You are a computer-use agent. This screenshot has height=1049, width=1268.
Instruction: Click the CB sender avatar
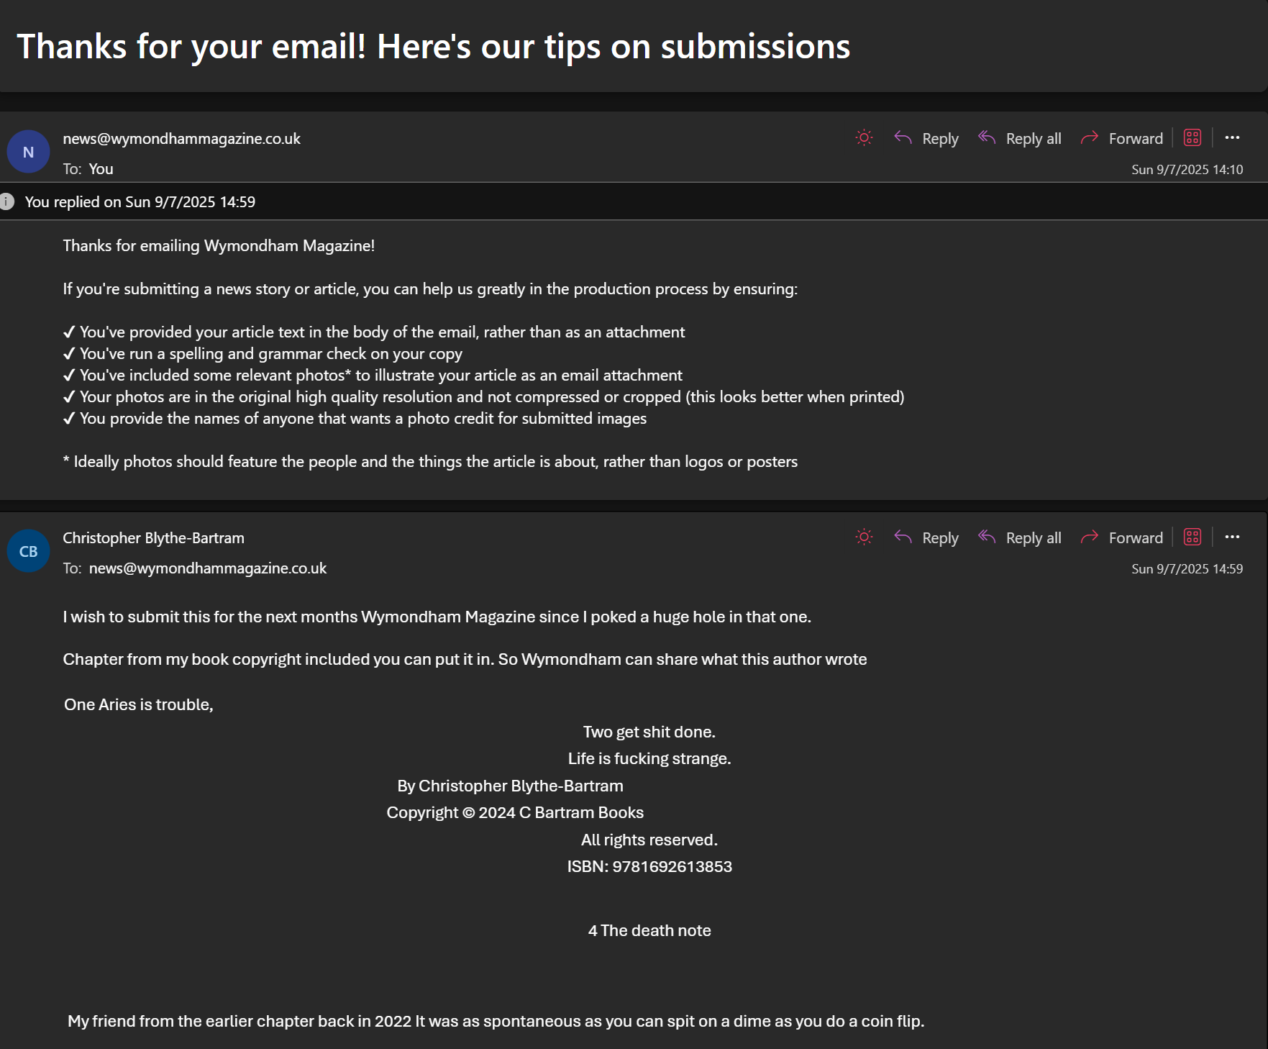pos(28,551)
